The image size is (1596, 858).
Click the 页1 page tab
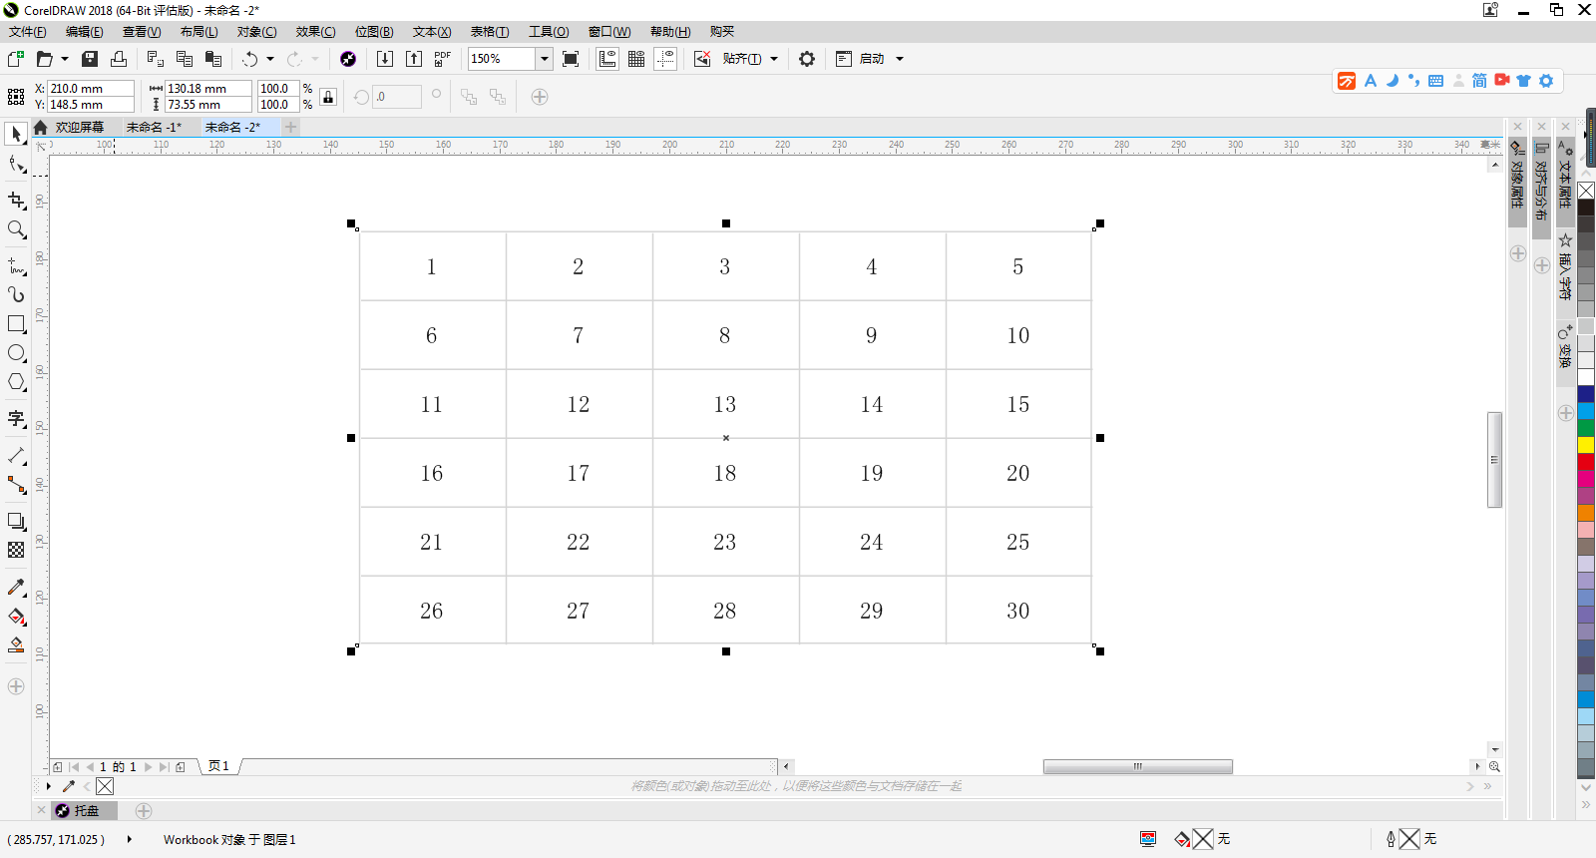point(219,766)
